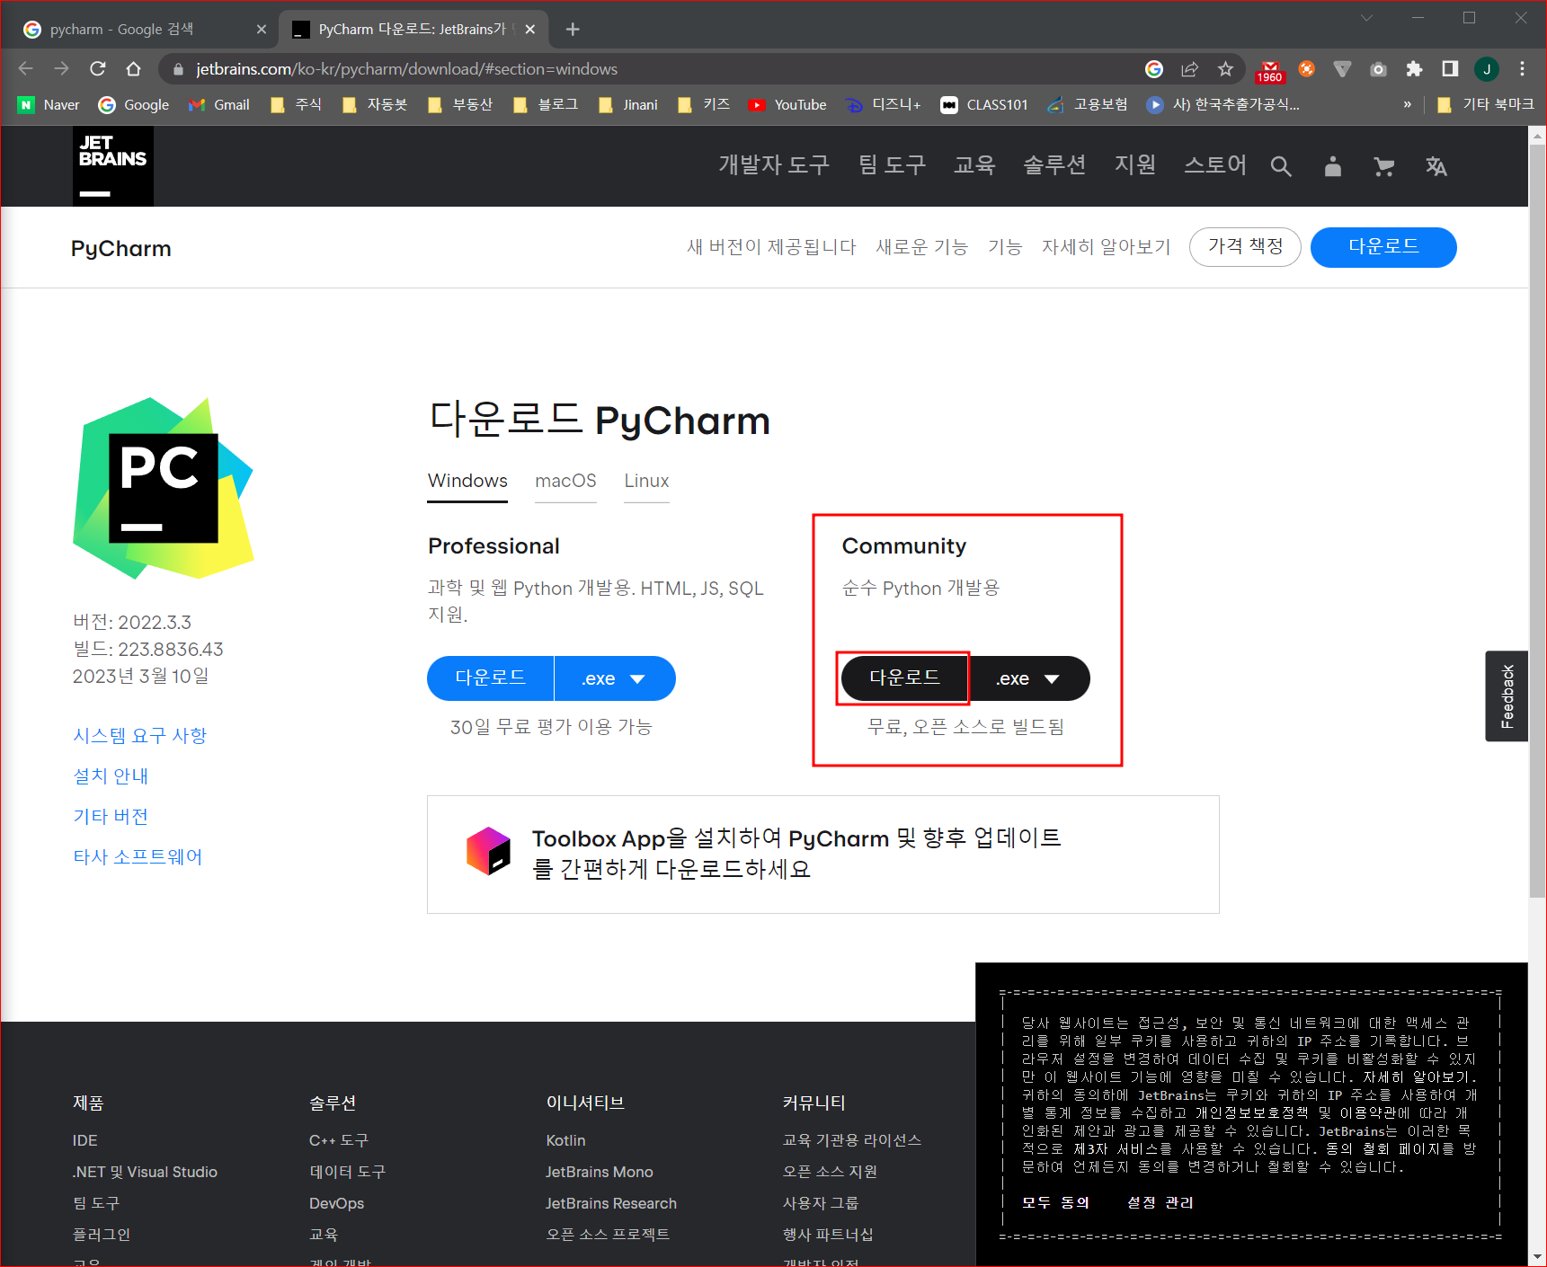Open the 블로그 bookmark folder
Viewport: 1547px width, 1267px height.
pos(546,105)
